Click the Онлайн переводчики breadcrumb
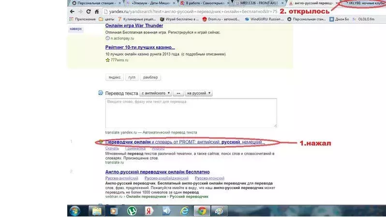Screen dimensions: 386x217 pos(146,197)
